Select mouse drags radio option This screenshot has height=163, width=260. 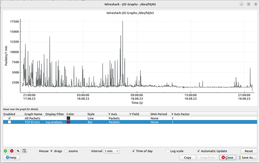click(52, 151)
